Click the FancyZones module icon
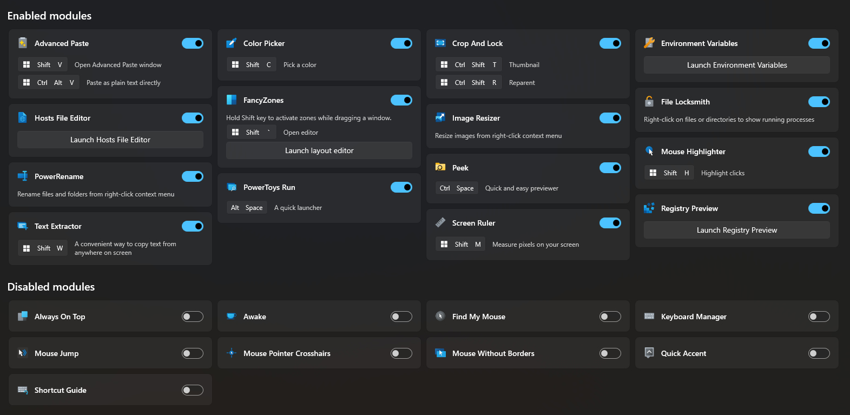 232,100
